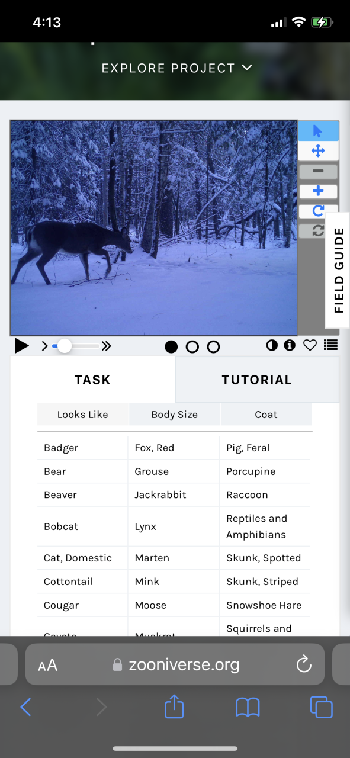Favorite this subject with the heart

pos(310,345)
